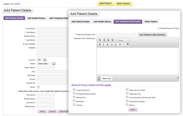Open the Styles dropdown in editor
Screen dimensions: 183x116
123,40
